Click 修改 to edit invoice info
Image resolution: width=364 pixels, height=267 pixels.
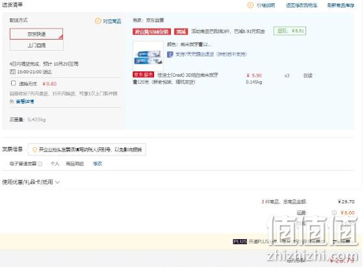pos(97,164)
